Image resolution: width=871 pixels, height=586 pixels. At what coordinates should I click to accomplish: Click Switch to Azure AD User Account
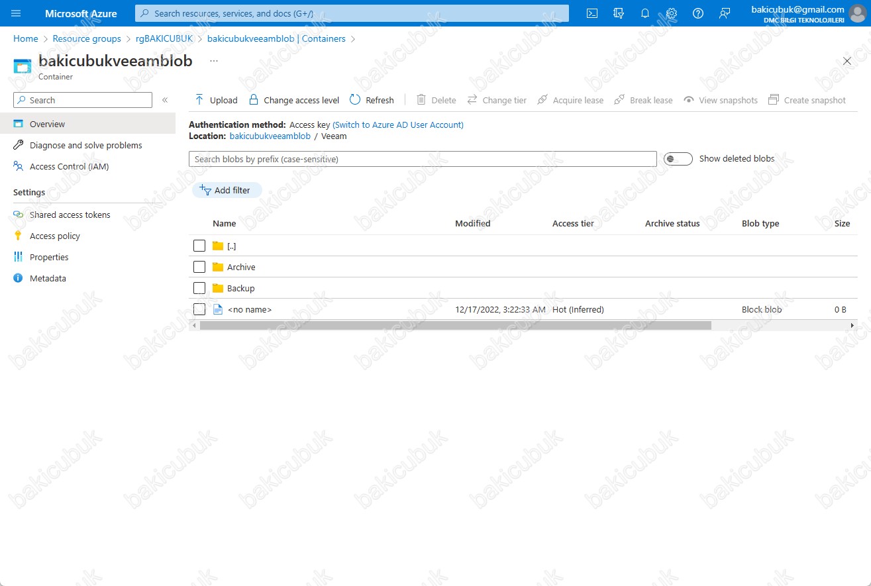coord(398,124)
